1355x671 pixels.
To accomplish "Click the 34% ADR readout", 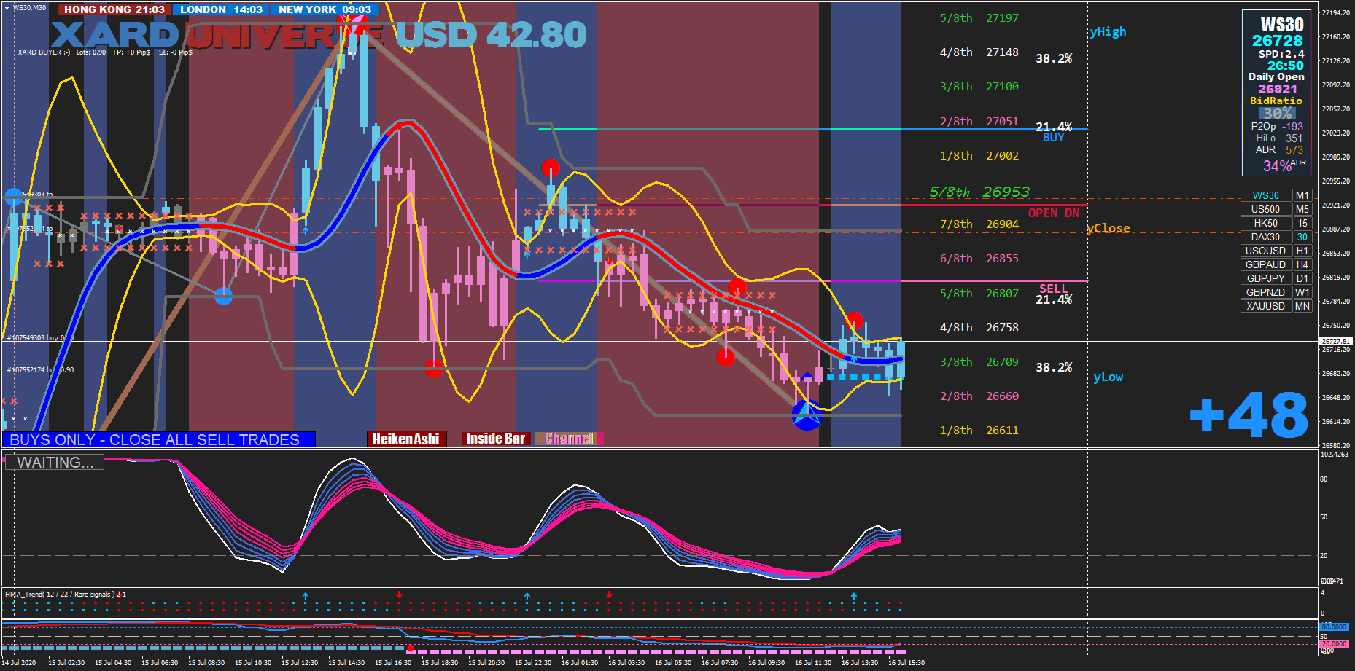I will tap(1284, 165).
